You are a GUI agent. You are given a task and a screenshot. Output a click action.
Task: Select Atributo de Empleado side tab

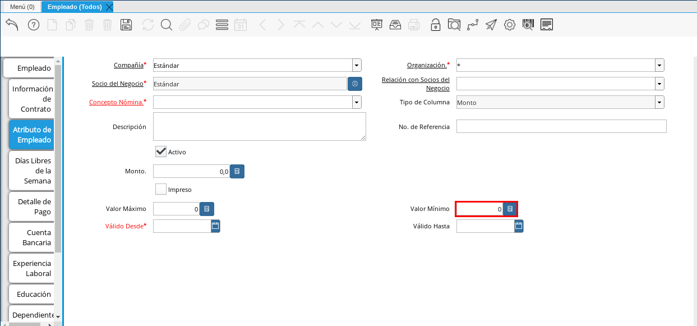pos(32,135)
